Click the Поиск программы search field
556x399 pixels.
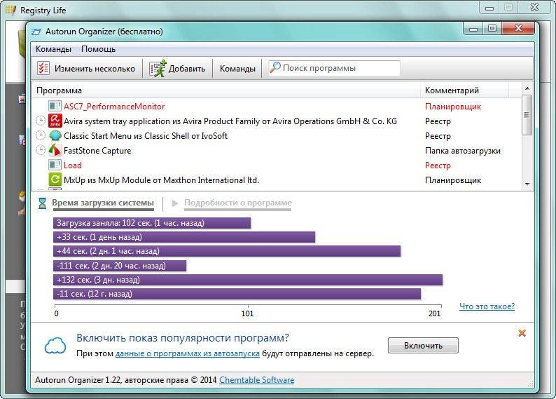tap(335, 68)
